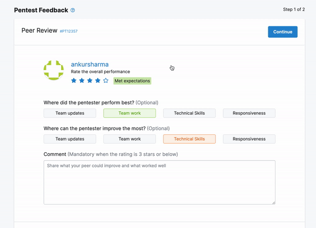Click the fourth rating star
The image size is (316, 228).
coord(97,81)
